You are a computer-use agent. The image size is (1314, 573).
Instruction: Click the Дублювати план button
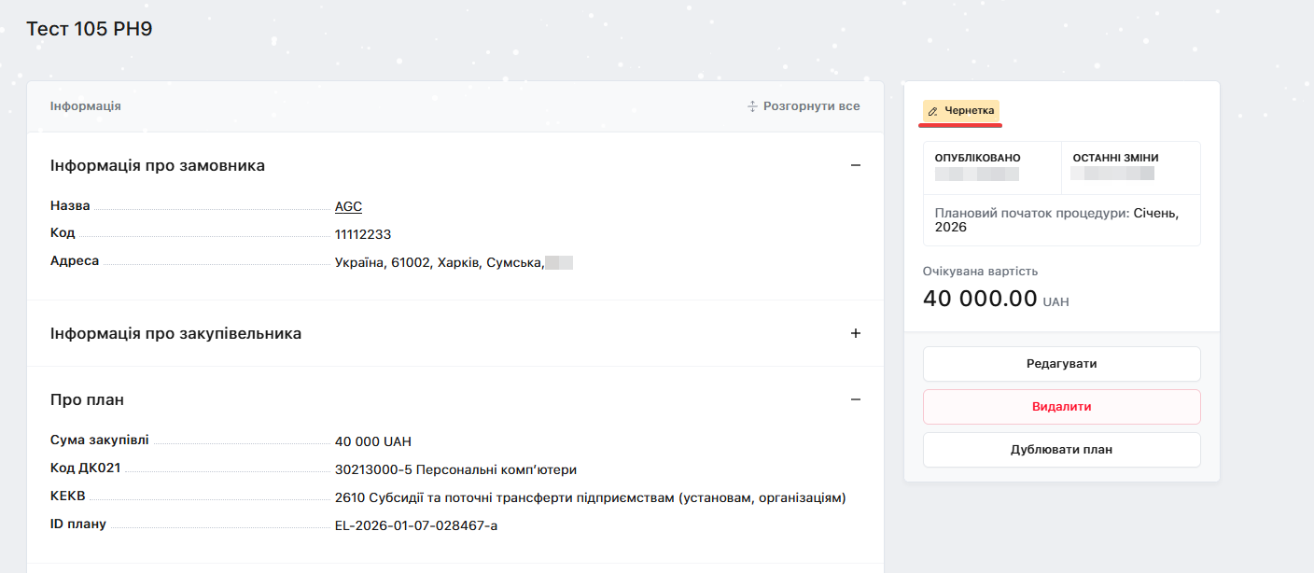tap(1062, 450)
